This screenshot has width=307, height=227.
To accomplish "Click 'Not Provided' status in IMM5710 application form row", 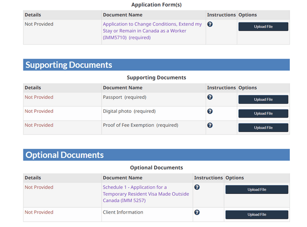I will [x=39, y=24].
